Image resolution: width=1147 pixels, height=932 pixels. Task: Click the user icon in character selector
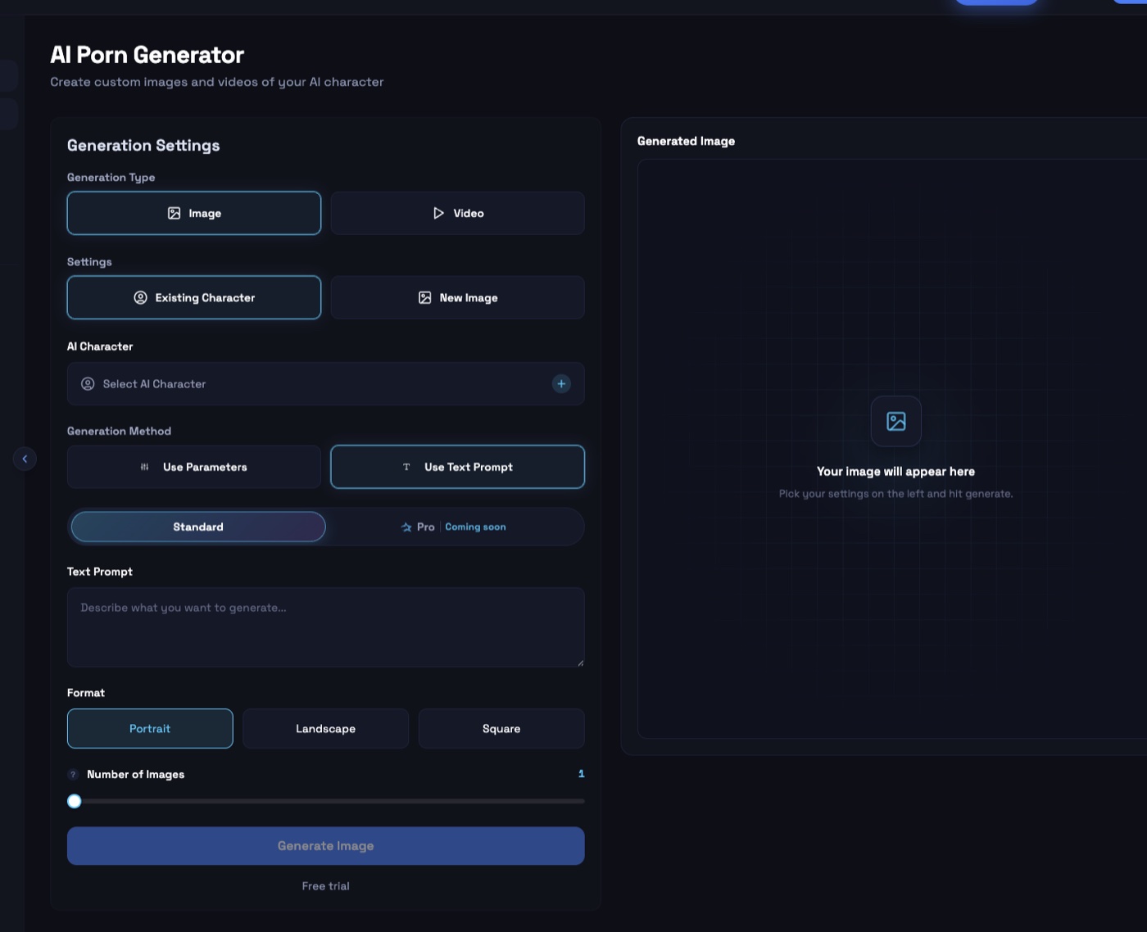[88, 384]
